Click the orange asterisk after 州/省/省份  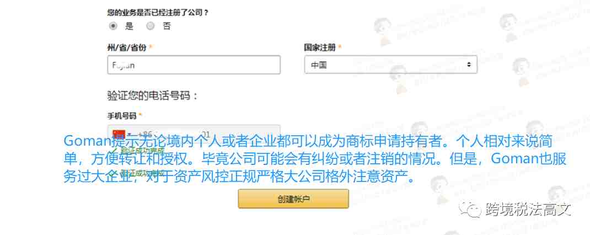(x=151, y=47)
